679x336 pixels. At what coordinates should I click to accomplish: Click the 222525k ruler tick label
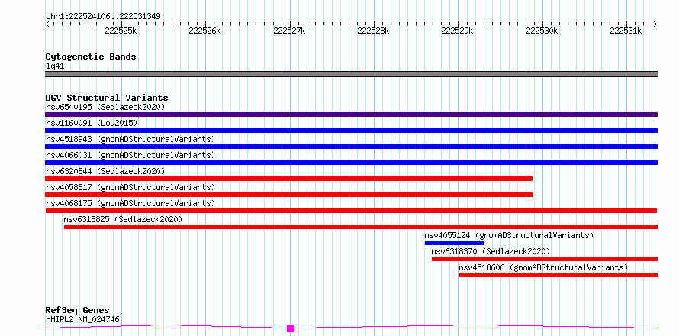[121, 31]
